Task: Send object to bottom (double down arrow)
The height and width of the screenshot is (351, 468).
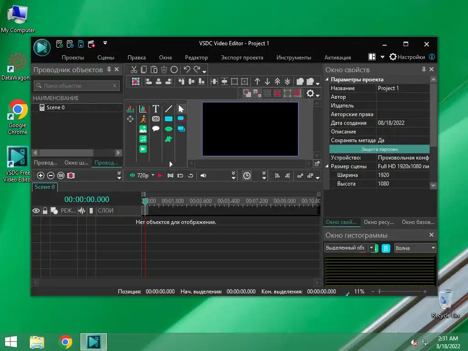Action: point(287,81)
